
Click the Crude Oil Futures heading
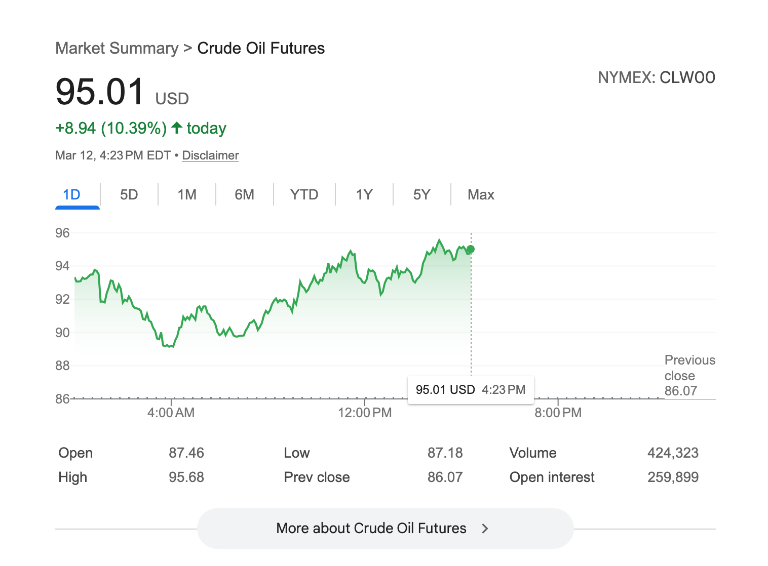tap(261, 48)
